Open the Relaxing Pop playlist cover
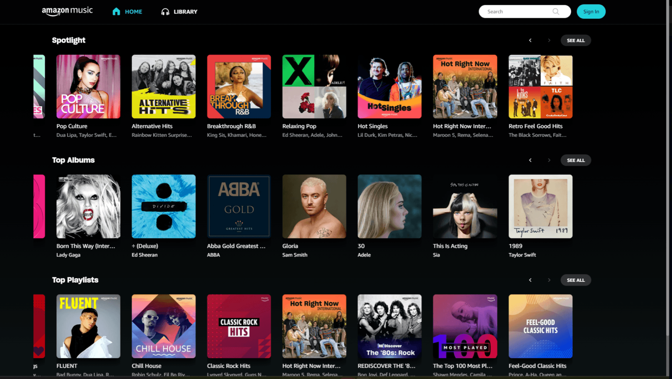This screenshot has width=672, height=379. coord(314,87)
